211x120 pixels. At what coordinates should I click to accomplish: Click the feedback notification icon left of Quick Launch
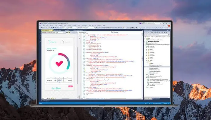point(143,23)
